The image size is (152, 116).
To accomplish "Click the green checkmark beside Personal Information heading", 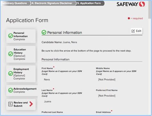I will (x=44, y=32).
